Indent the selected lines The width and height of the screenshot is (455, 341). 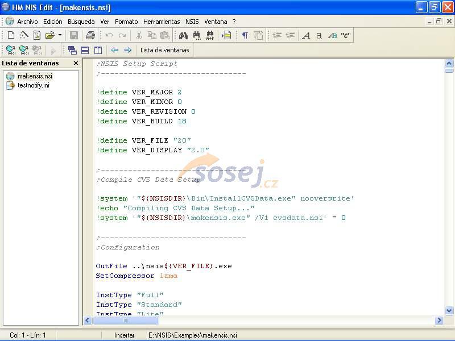point(277,35)
